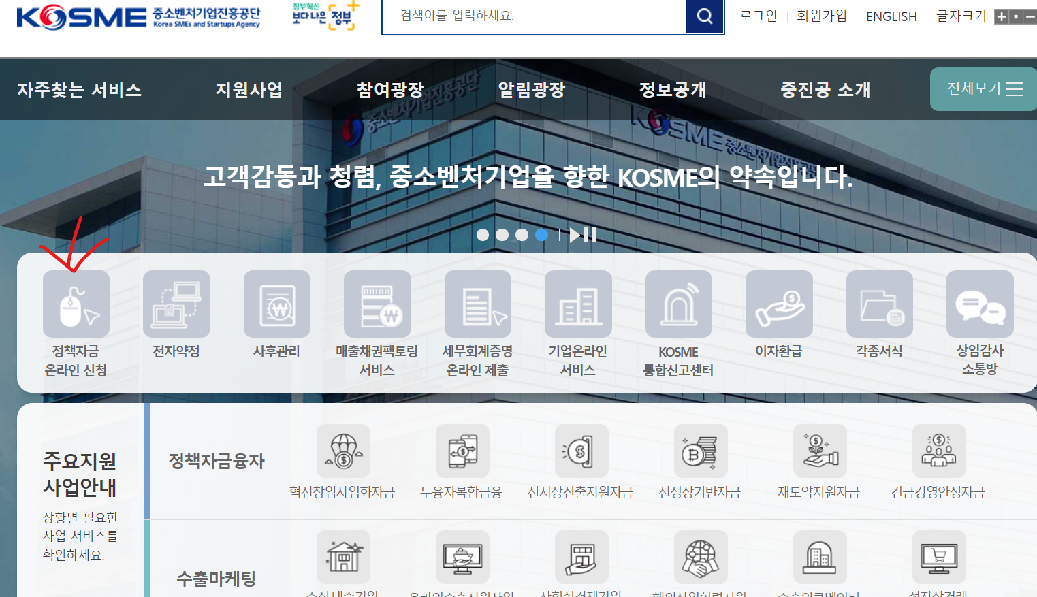Screen dimensions: 1037x597
Task: Open the 각종서식 folder icon
Action: 880,304
